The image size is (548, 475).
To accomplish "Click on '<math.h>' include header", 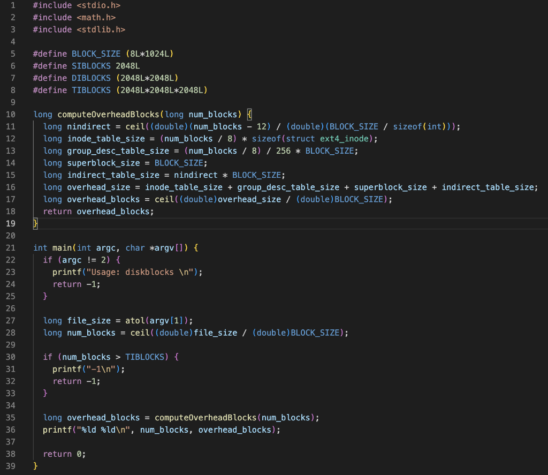I will 96,18.
